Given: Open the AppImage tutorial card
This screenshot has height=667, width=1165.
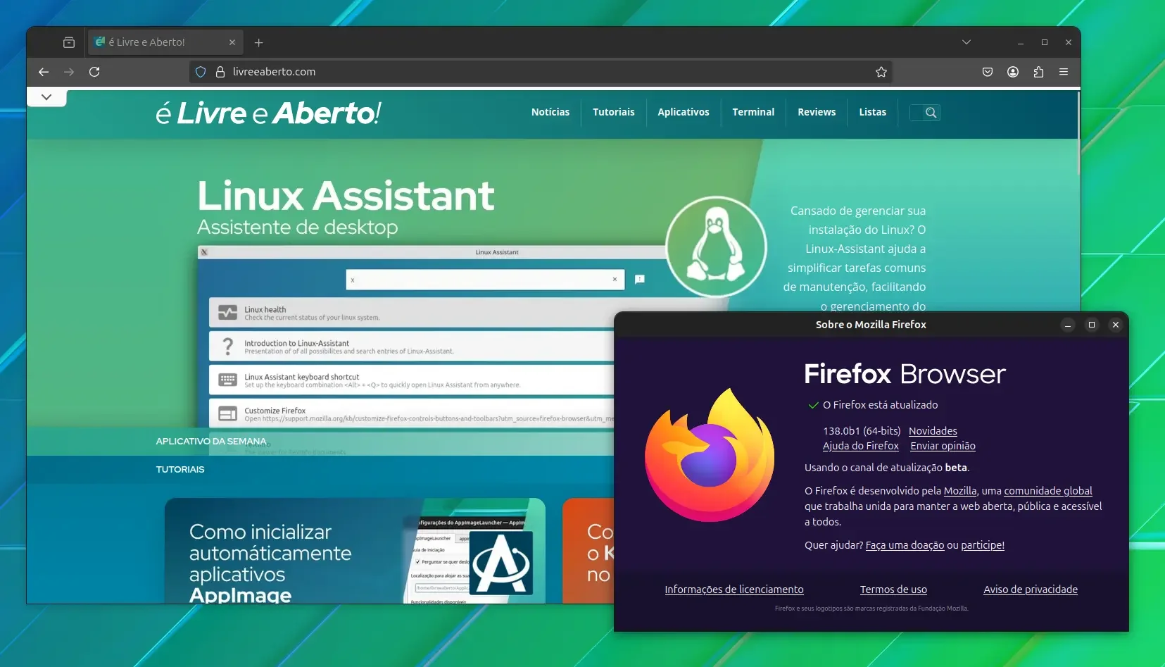Looking at the screenshot, I should [x=355, y=551].
